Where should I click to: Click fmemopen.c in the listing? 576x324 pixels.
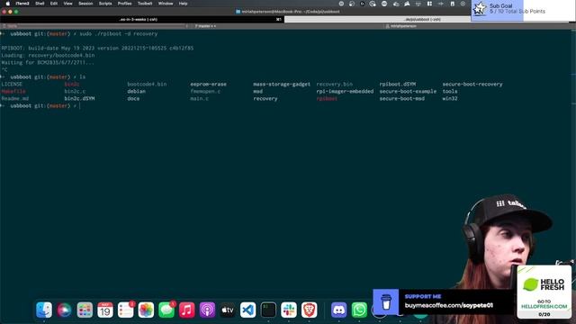205,92
